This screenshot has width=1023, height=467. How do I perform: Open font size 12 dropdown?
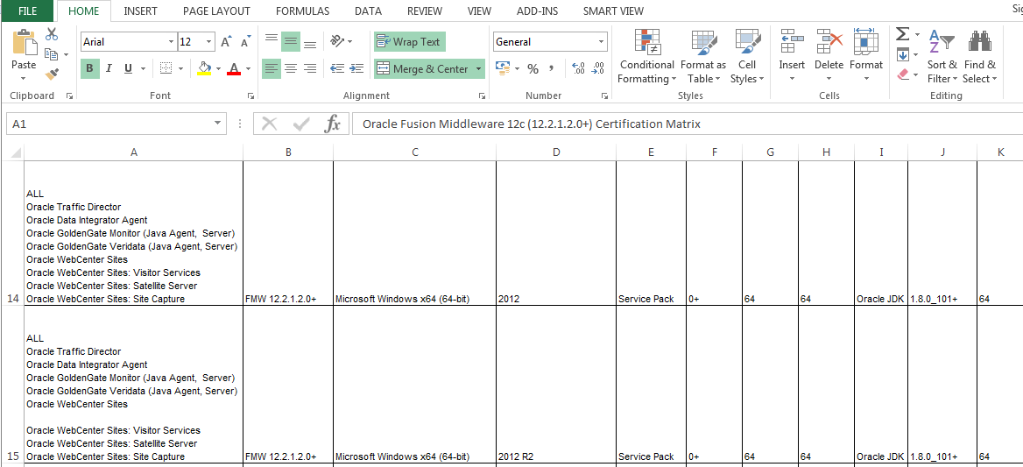pyautogui.click(x=208, y=42)
